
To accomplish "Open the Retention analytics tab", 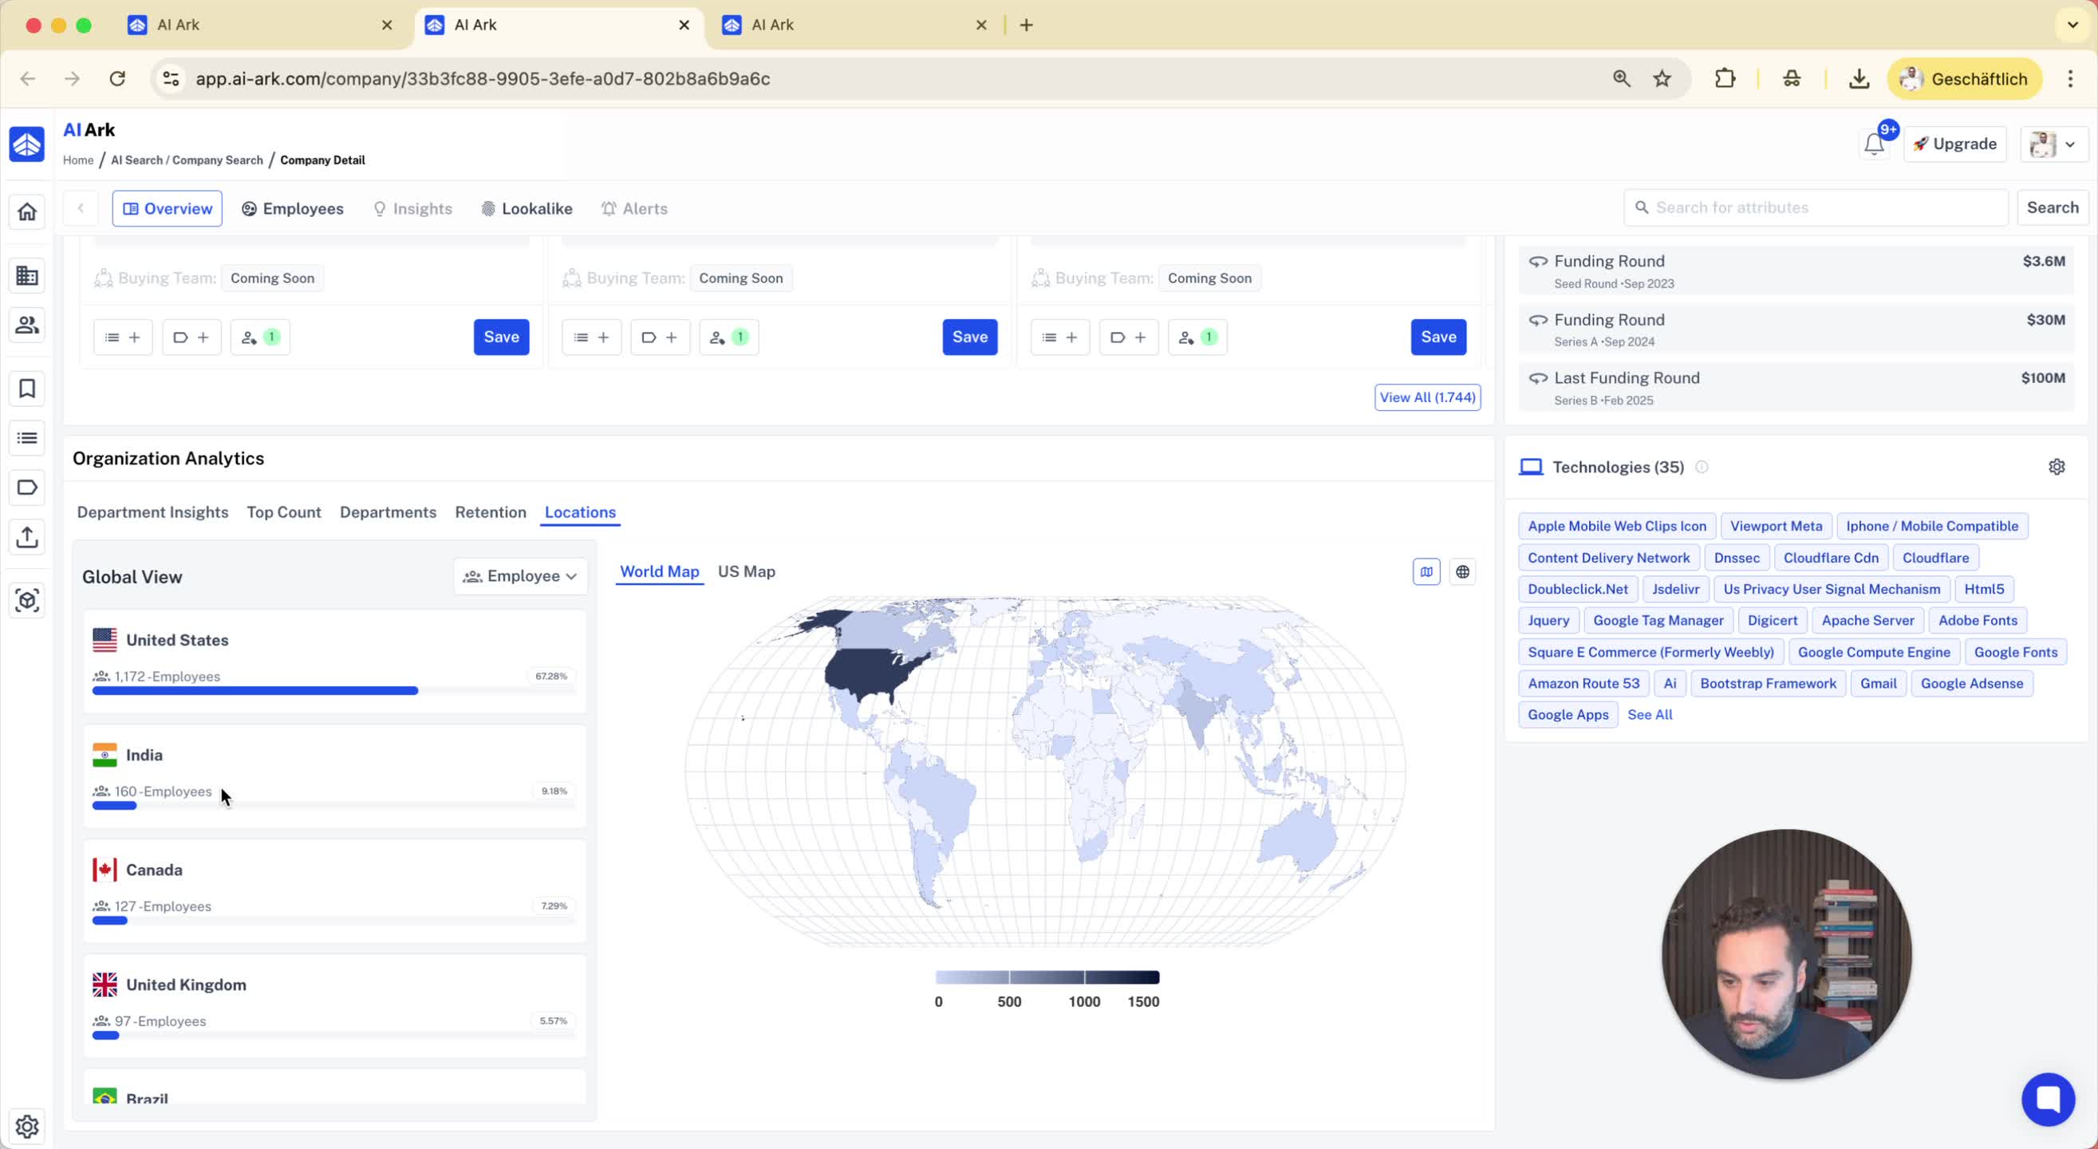I will click(491, 512).
